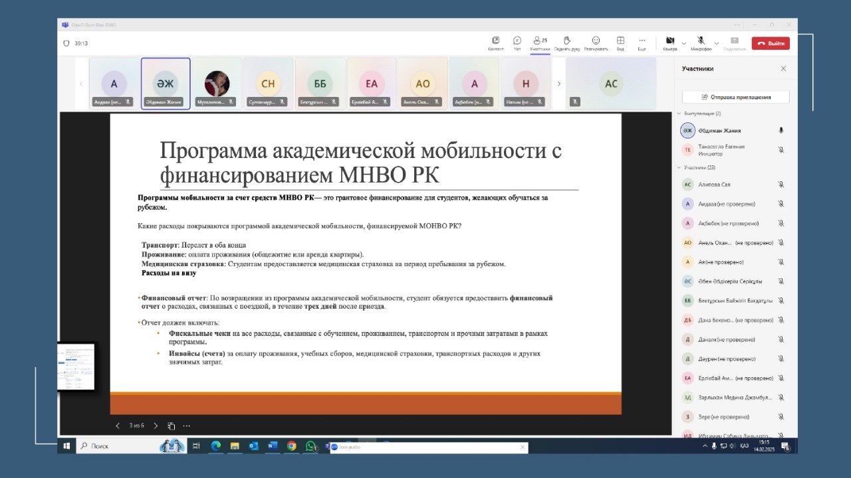
Task: Open WhatsApp icon in taskbar
Action: (x=310, y=446)
